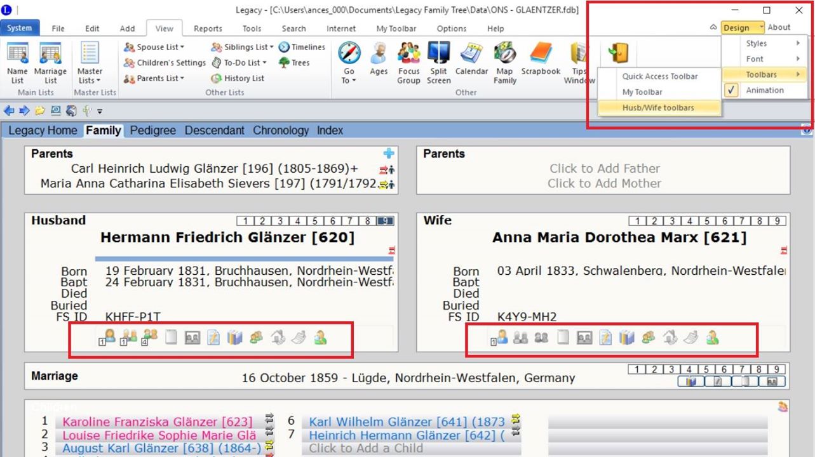Open the Timelines view
815x457 pixels.
click(302, 47)
